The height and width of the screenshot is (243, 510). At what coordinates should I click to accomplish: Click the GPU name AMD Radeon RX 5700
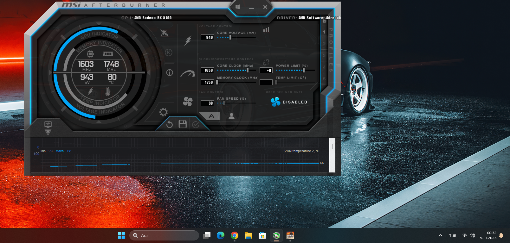[x=153, y=18]
